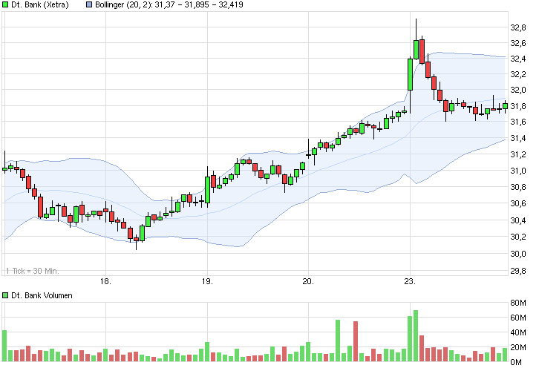Click the tall red volume bar near 55M
This screenshot has height=368, width=539.
coord(356,341)
